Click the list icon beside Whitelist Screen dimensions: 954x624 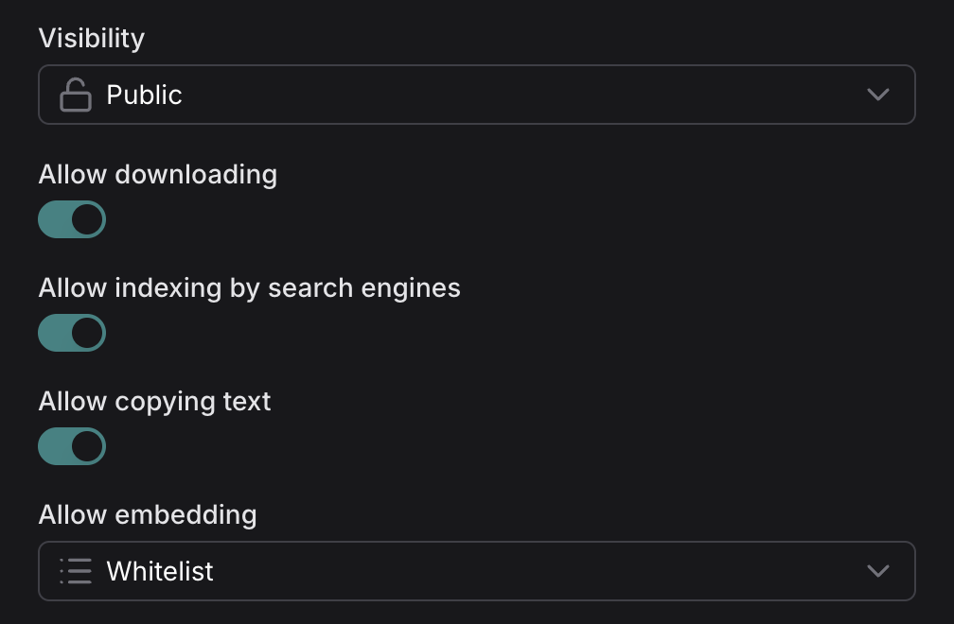pyautogui.click(x=76, y=571)
